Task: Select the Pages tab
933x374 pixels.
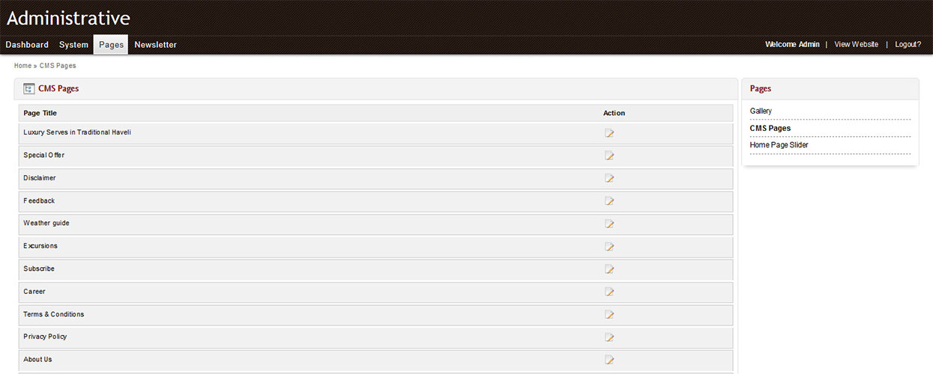Action: click(111, 45)
